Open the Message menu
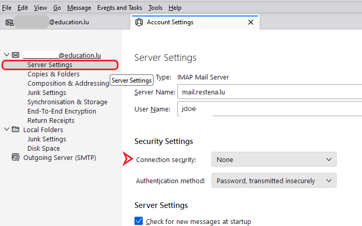362x226 pixels. tap(79, 8)
